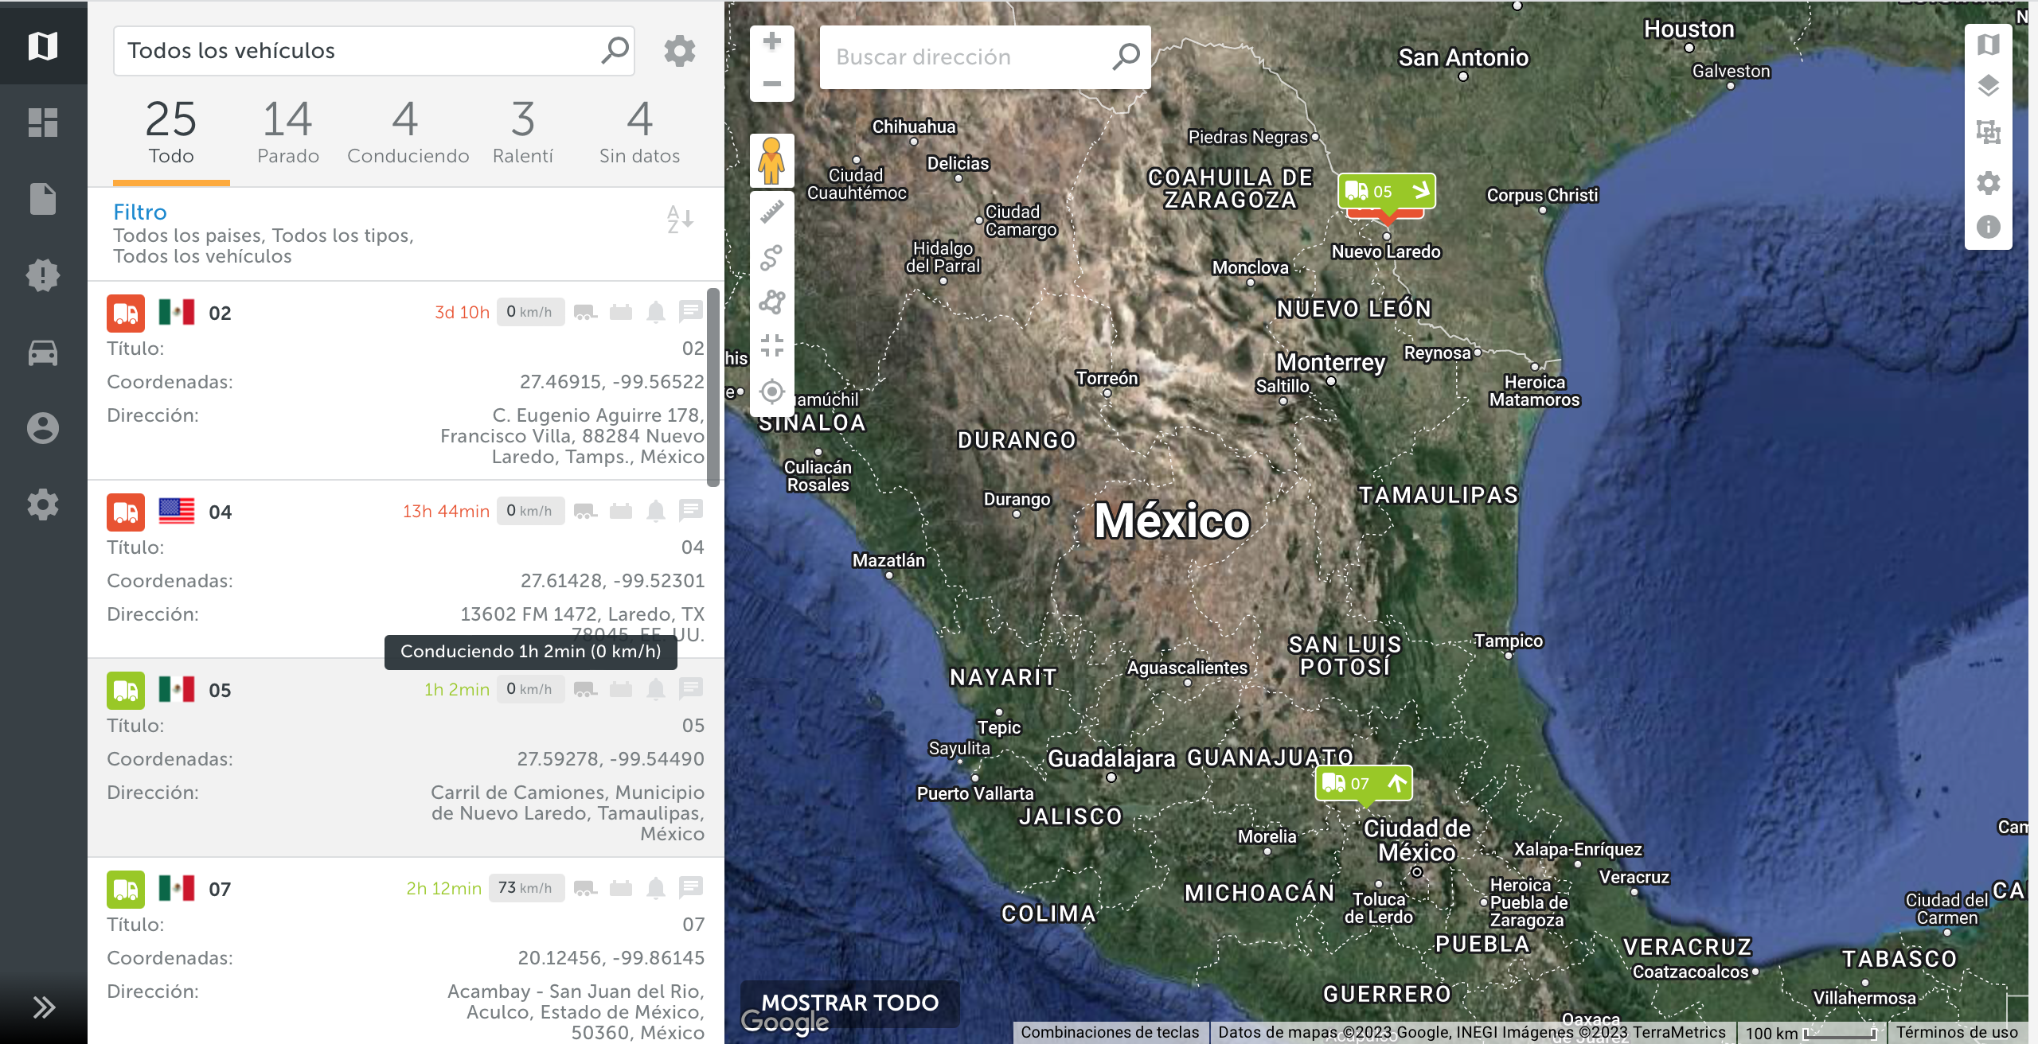
Task: Click vehicle search magnifier icon
Action: click(615, 50)
